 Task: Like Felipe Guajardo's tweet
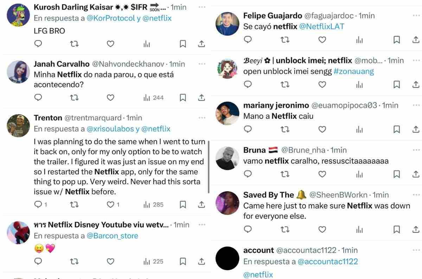tap(322, 40)
